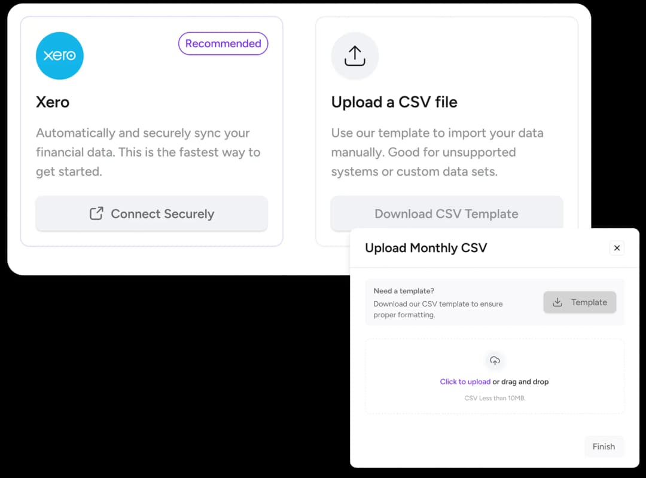Screen dimensions: 646x478
Task: Click the Xero sync description text
Action: pyautogui.click(x=148, y=152)
